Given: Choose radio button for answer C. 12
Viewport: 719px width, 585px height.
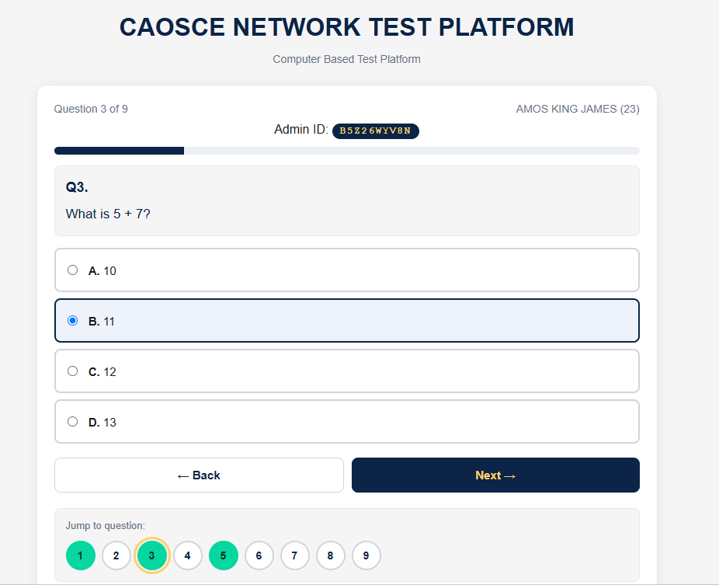Looking at the screenshot, I should point(72,371).
